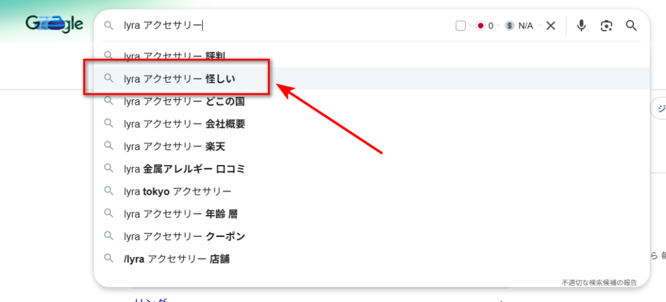Select suggestion "lyra アクセサリー 評判"

click(x=174, y=56)
